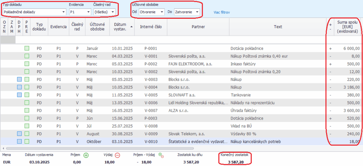Click the plus-minus icon beside Príjem - Výdaj
Screen dimensions: 363x166
161,155
